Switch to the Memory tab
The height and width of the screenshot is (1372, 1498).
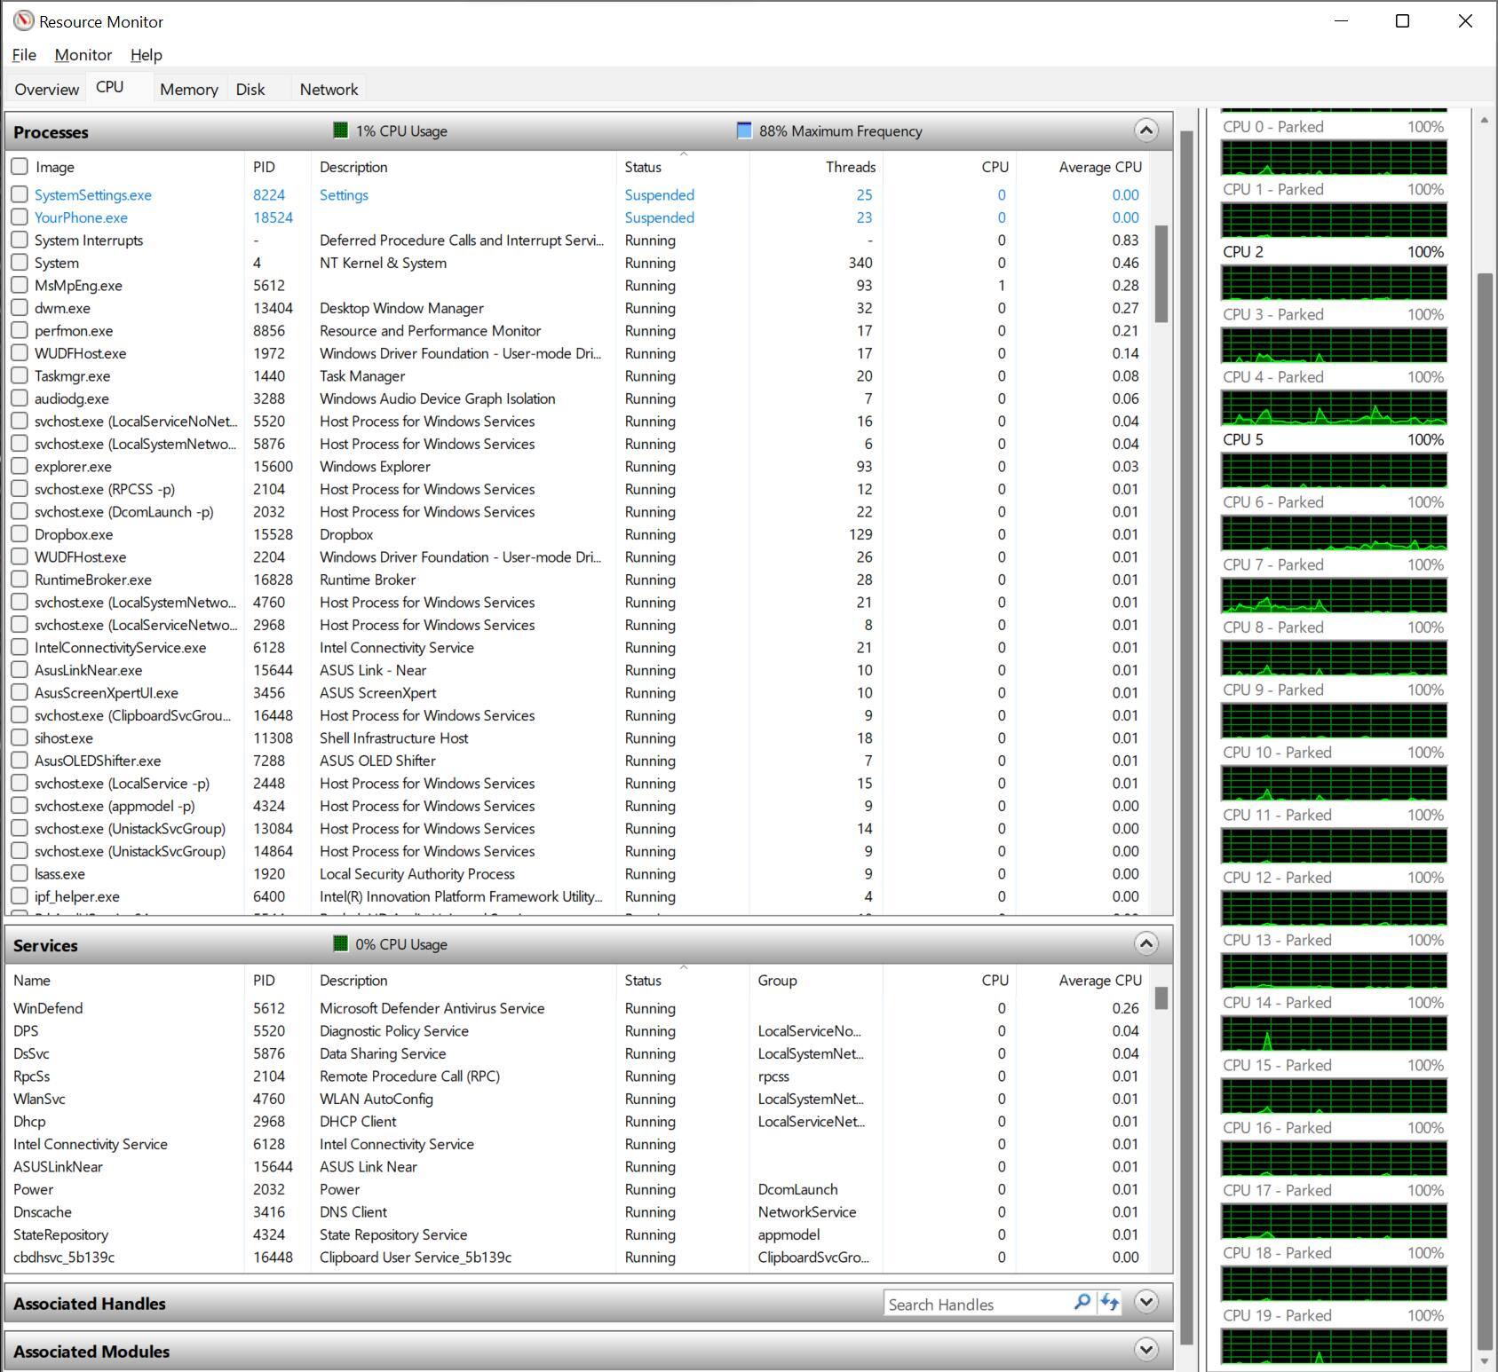click(188, 90)
